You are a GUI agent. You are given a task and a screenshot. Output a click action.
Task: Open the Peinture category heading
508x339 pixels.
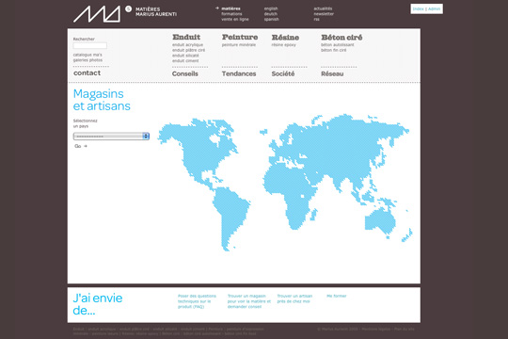(x=240, y=37)
